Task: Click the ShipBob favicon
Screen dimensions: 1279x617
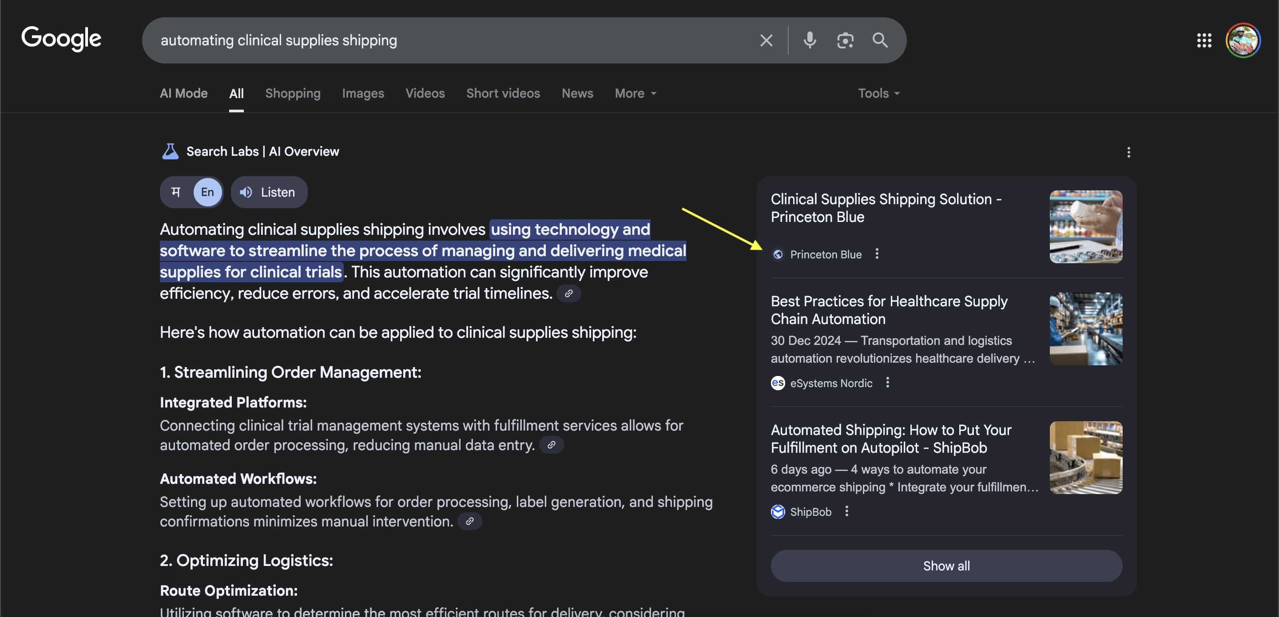Action: click(778, 512)
